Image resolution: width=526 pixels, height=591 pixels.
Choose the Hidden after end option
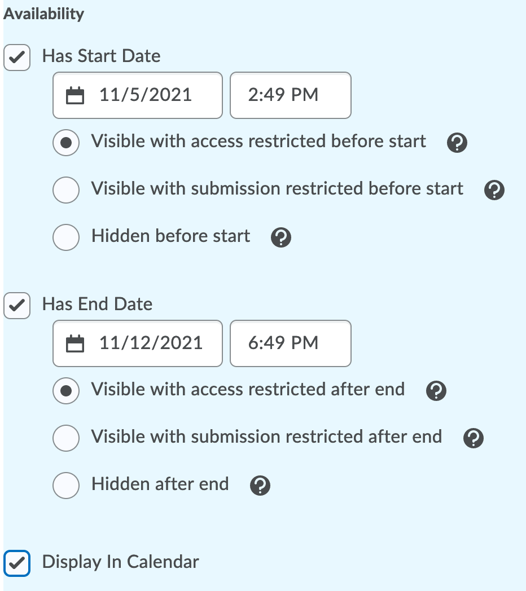tap(66, 485)
